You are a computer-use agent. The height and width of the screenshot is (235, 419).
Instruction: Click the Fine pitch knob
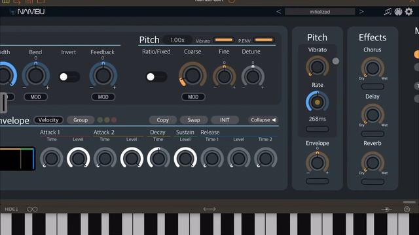coord(224,77)
